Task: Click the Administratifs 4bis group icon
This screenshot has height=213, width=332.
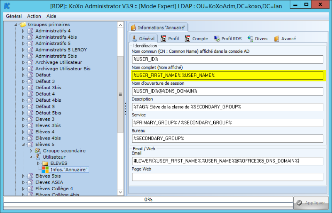Action: (30, 37)
